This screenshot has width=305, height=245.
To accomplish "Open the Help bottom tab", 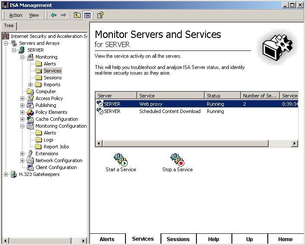I will pyautogui.click(x=214, y=239).
